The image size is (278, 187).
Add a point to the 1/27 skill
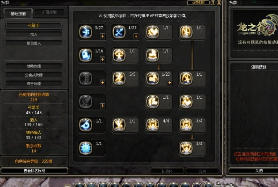136,36
